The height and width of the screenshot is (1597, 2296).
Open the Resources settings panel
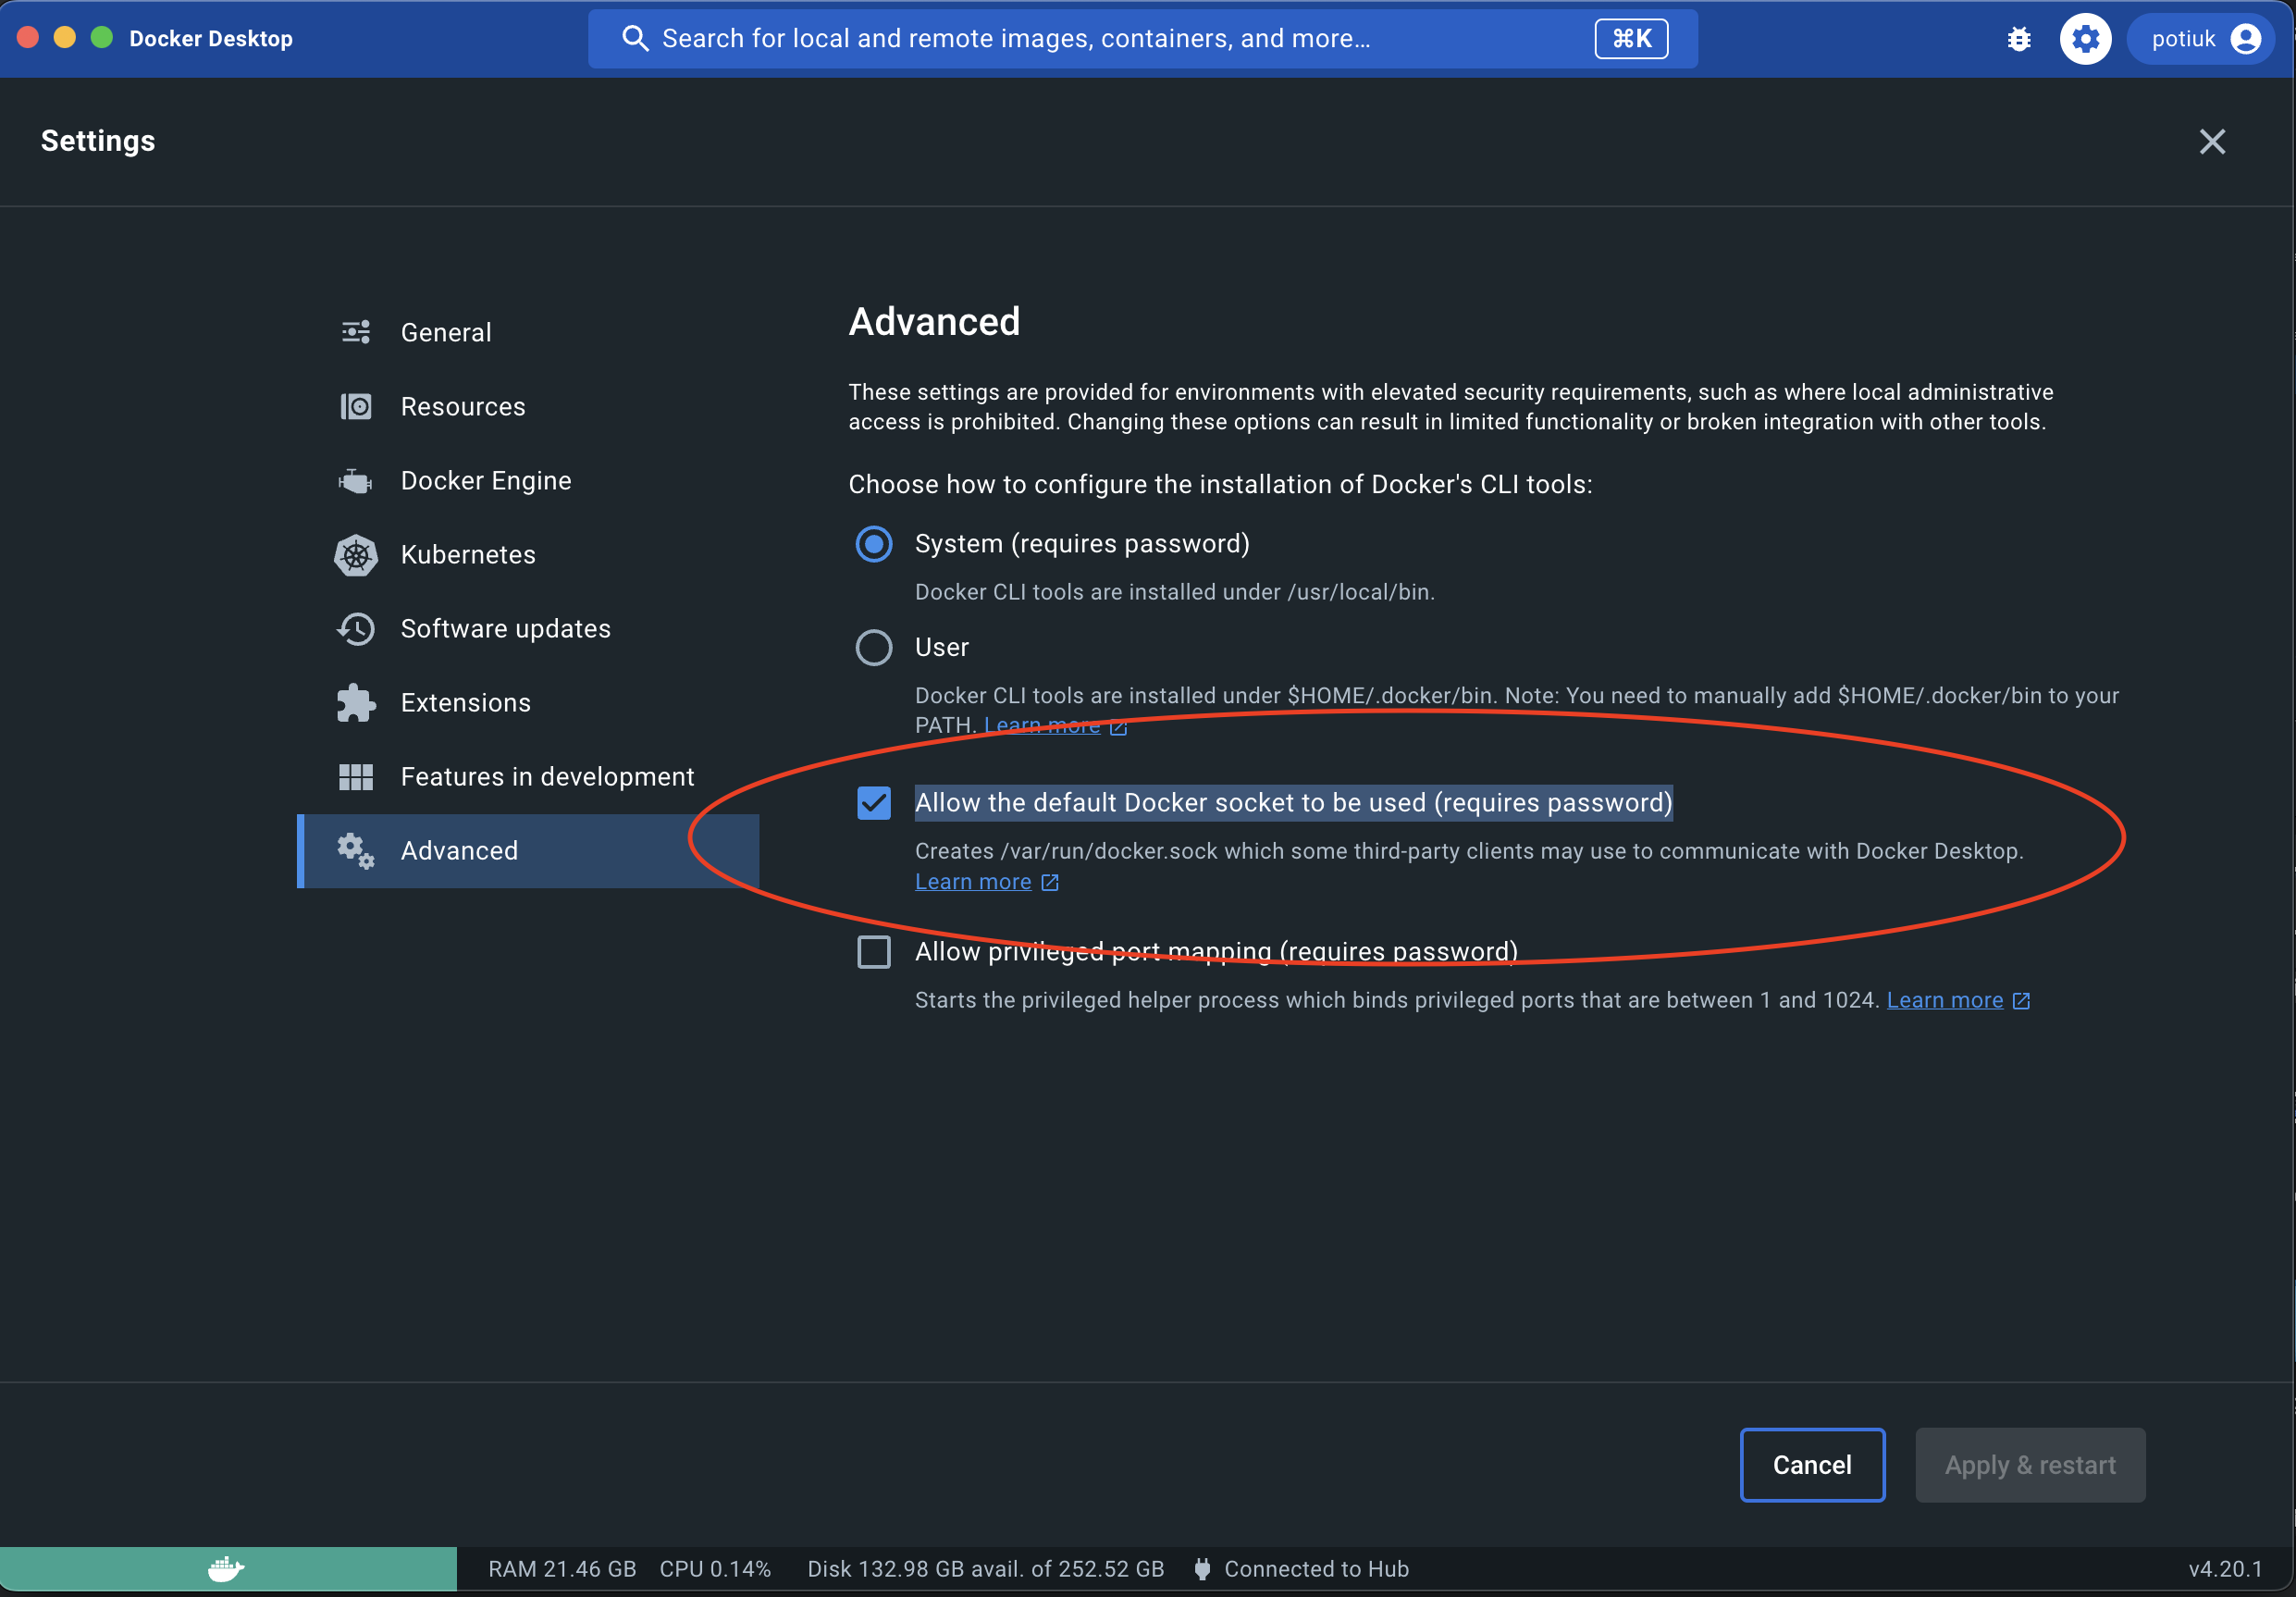click(x=463, y=405)
